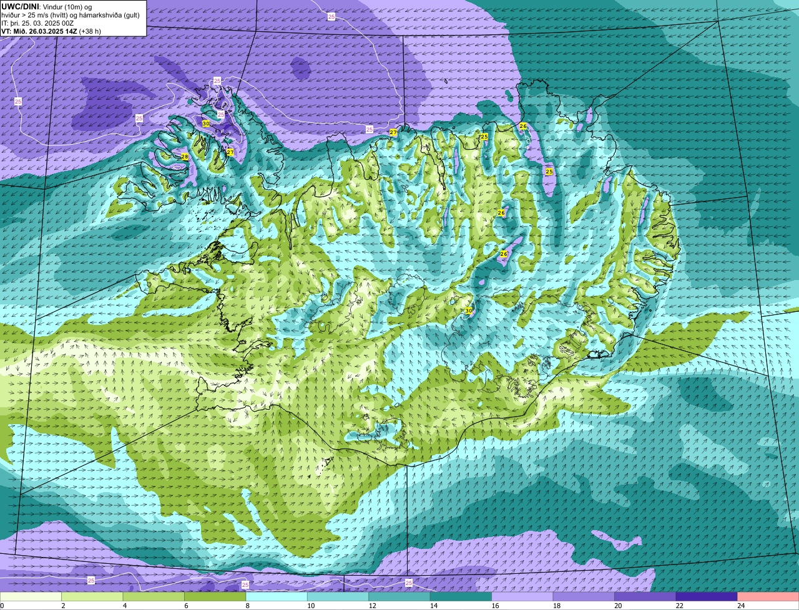
Task: Pick the 18–20 m/s lavender swatch
Action: [x=584, y=597]
